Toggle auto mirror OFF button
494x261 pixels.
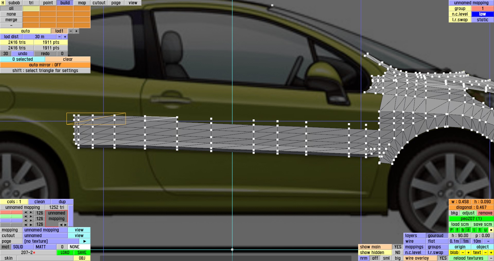point(45,65)
